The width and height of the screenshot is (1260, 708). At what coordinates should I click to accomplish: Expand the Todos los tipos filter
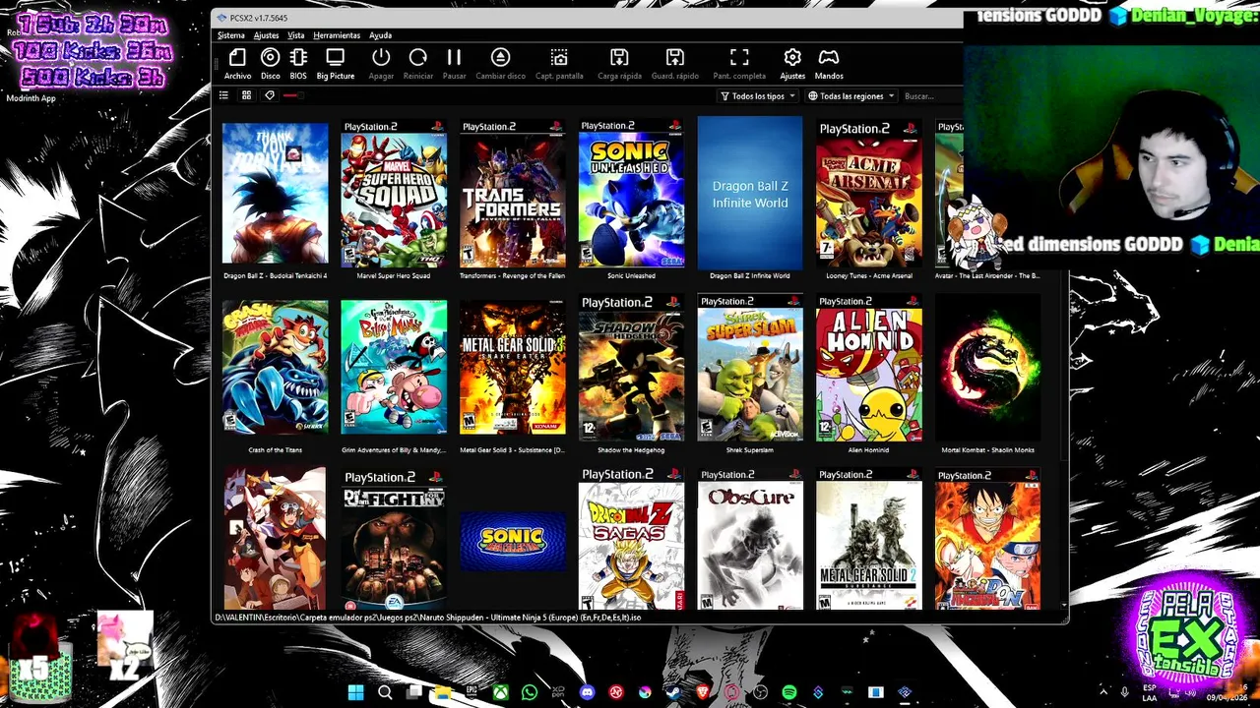click(757, 96)
